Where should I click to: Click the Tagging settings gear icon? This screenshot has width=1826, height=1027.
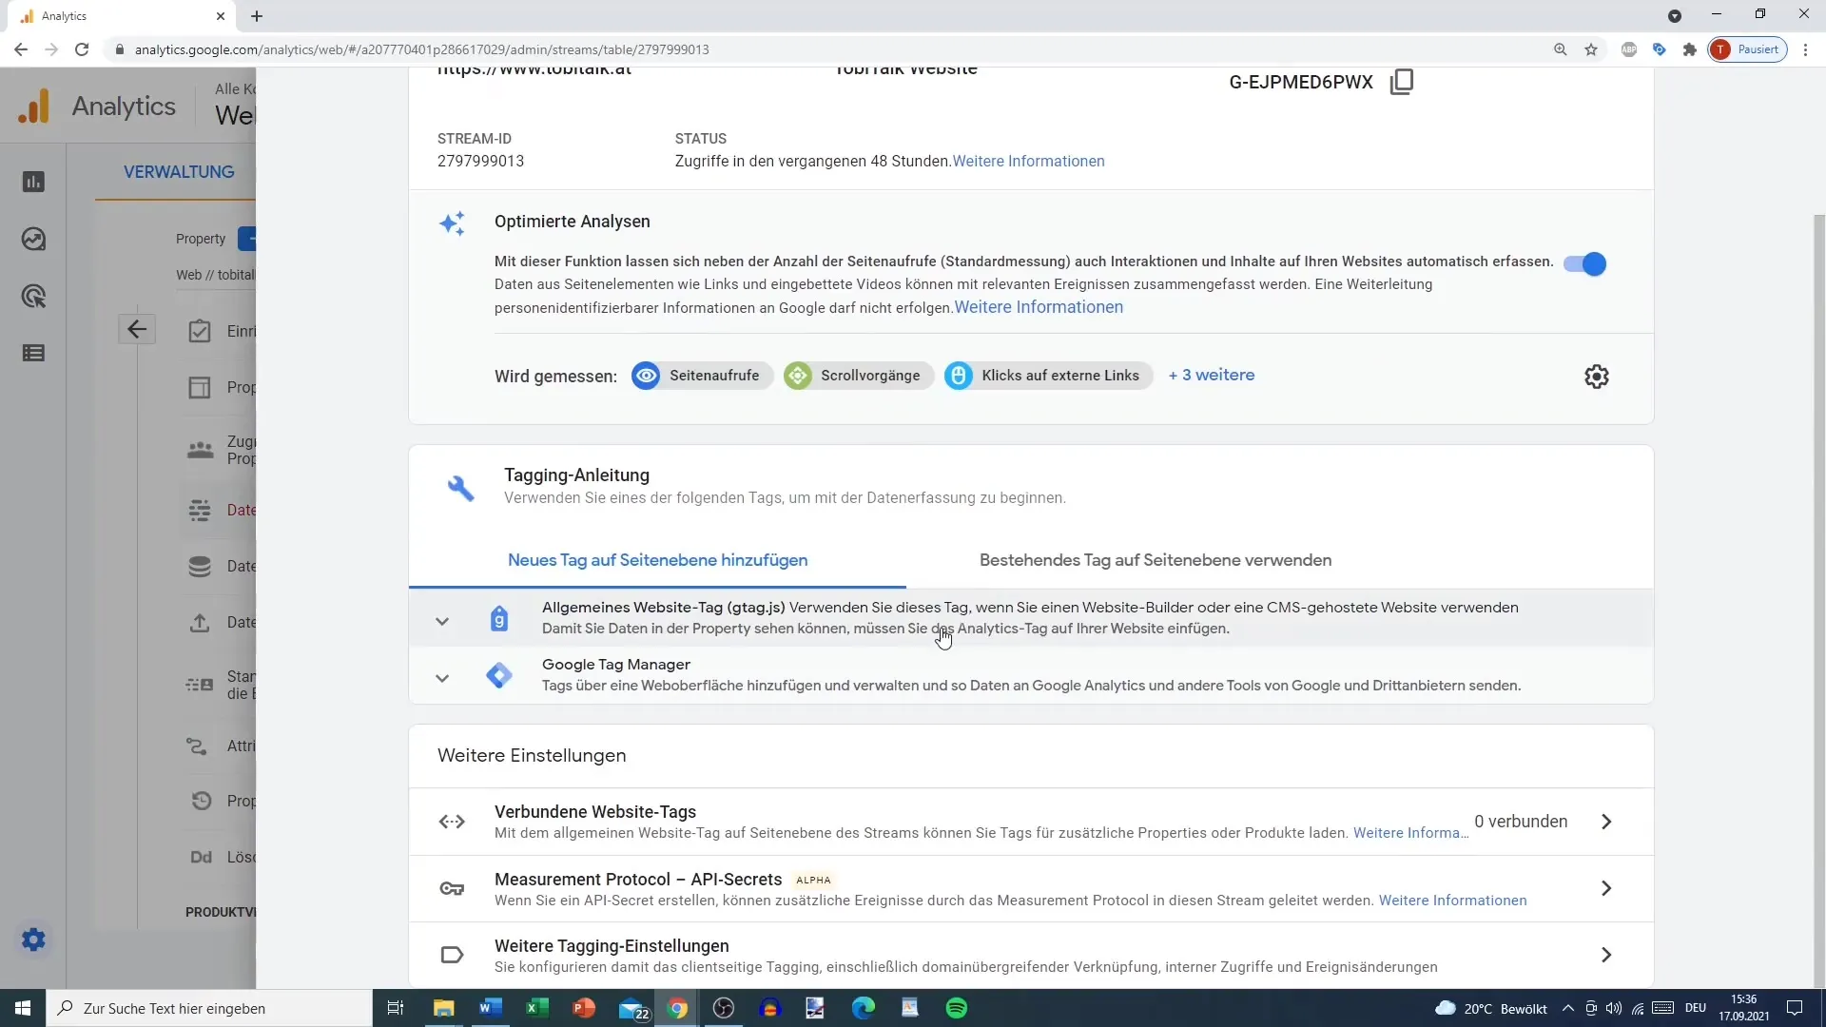1597,375
